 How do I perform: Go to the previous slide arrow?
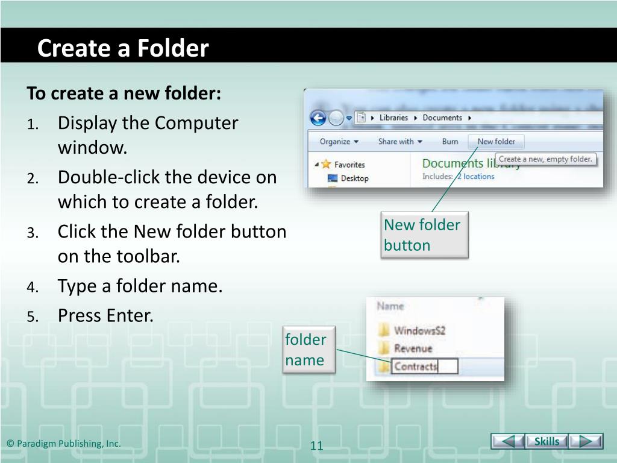tap(507, 441)
